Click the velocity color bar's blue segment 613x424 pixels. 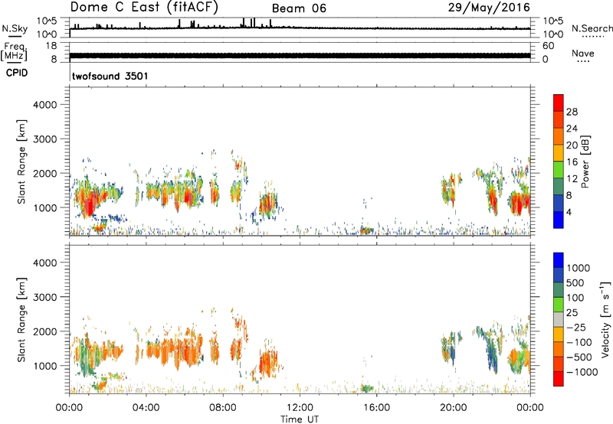559,260
